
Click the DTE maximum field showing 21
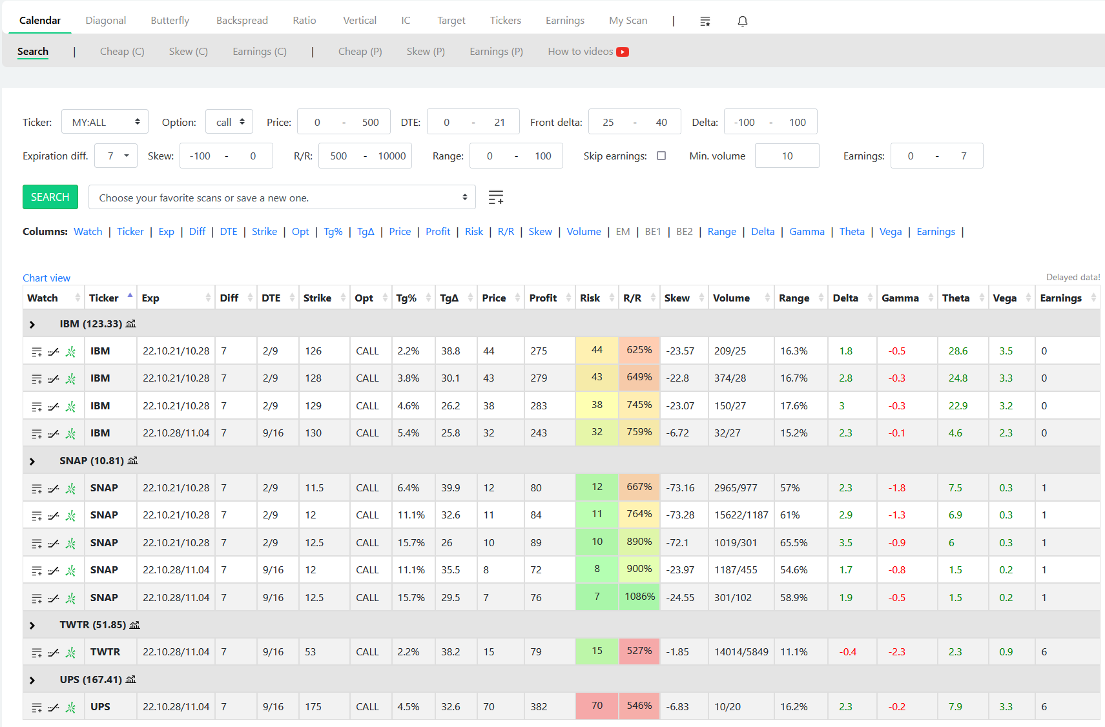click(x=499, y=122)
